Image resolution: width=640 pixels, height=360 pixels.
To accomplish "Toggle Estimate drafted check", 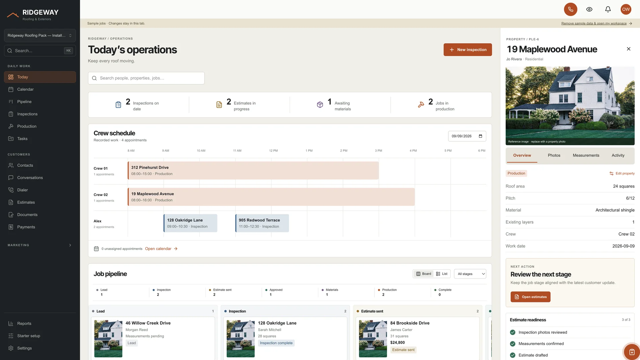I will point(513,355).
